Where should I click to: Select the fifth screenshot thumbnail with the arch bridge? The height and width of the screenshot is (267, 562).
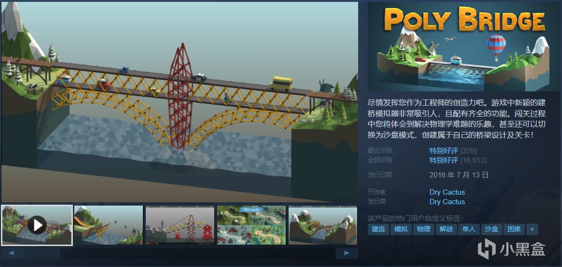323,225
